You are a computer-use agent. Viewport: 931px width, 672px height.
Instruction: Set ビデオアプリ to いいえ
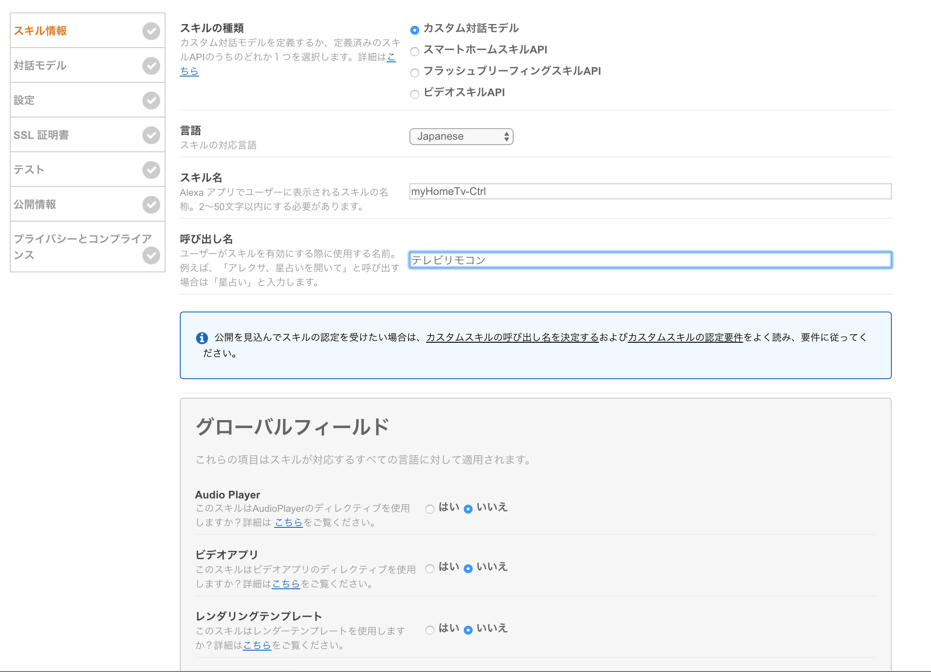coord(468,569)
